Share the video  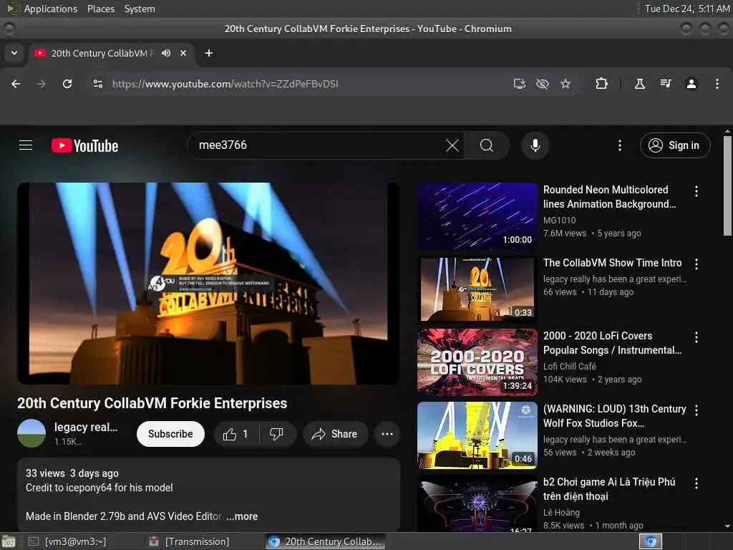[x=335, y=434]
